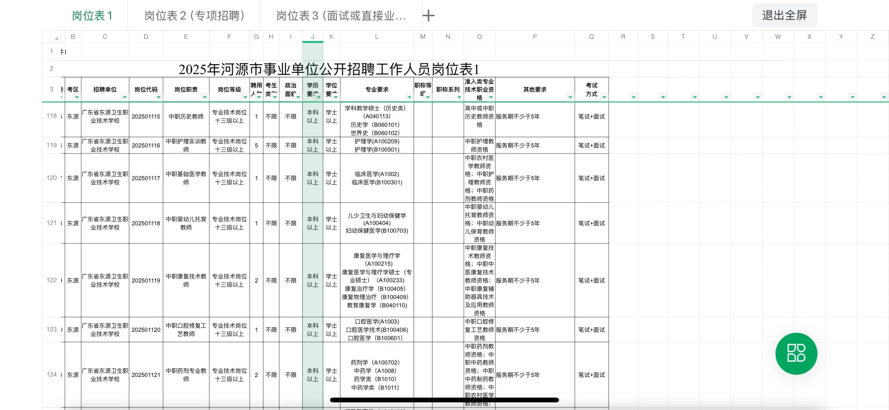Open filter dropdown for 考区 column
Viewport: 889px width, 410px height.
click(77, 97)
